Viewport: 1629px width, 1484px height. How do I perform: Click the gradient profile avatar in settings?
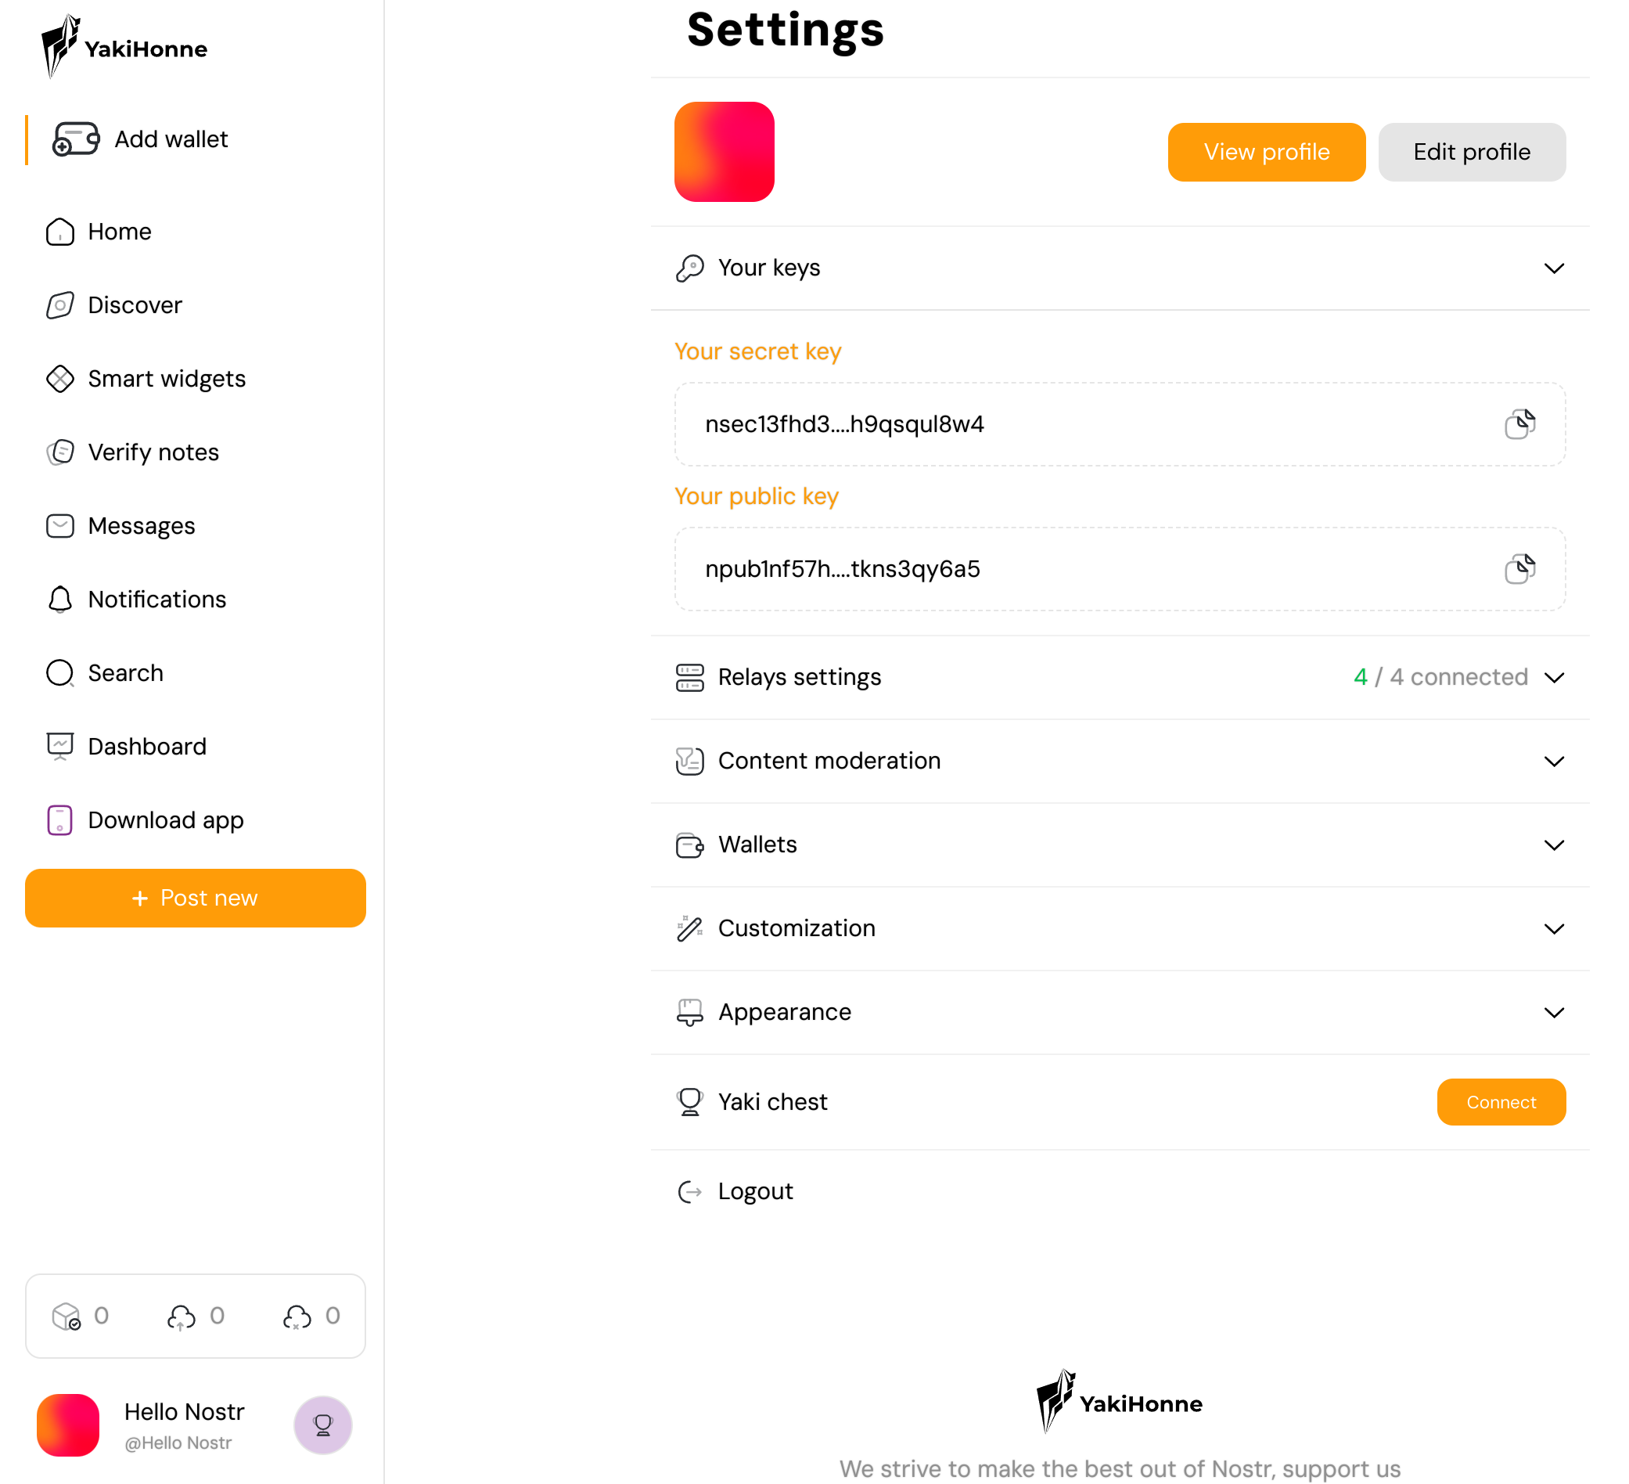click(x=724, y=152)
